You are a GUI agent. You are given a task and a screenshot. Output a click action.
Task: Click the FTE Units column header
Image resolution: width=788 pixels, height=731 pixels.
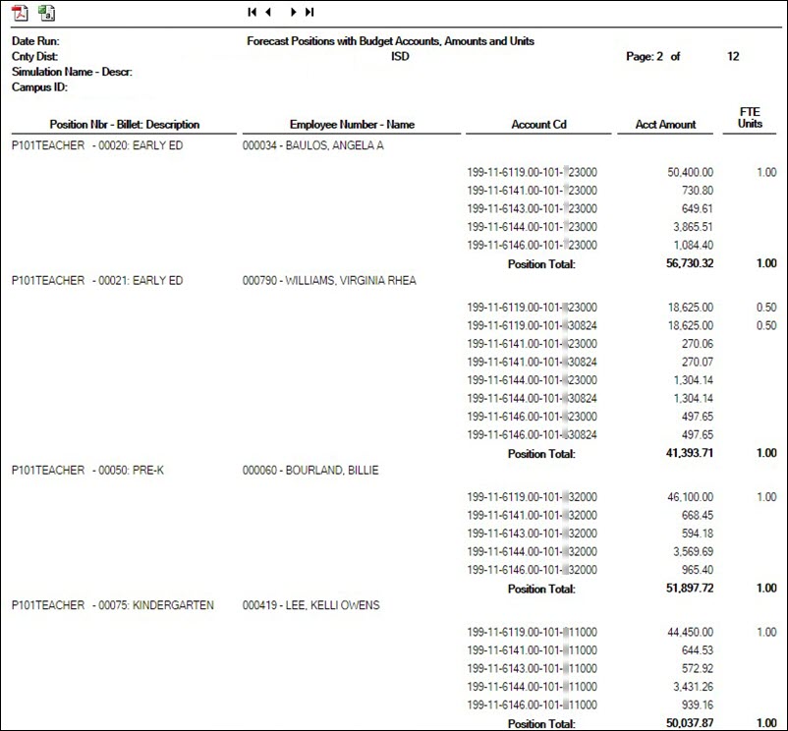tap(750, 118)
